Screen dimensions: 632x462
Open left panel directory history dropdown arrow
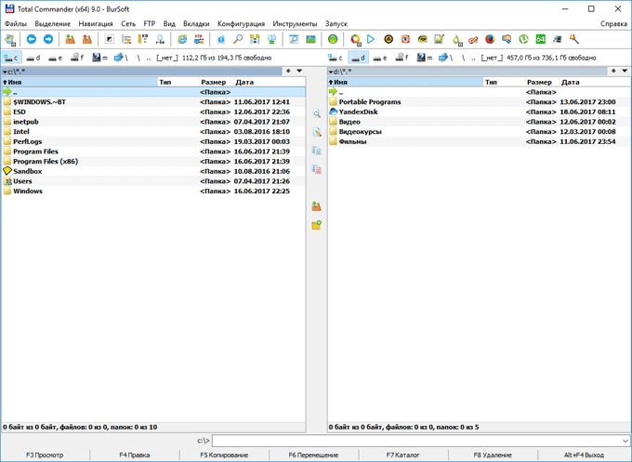tap(299, 71)
